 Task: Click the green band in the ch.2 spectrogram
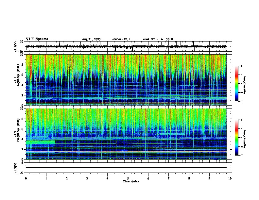(41, 142)
